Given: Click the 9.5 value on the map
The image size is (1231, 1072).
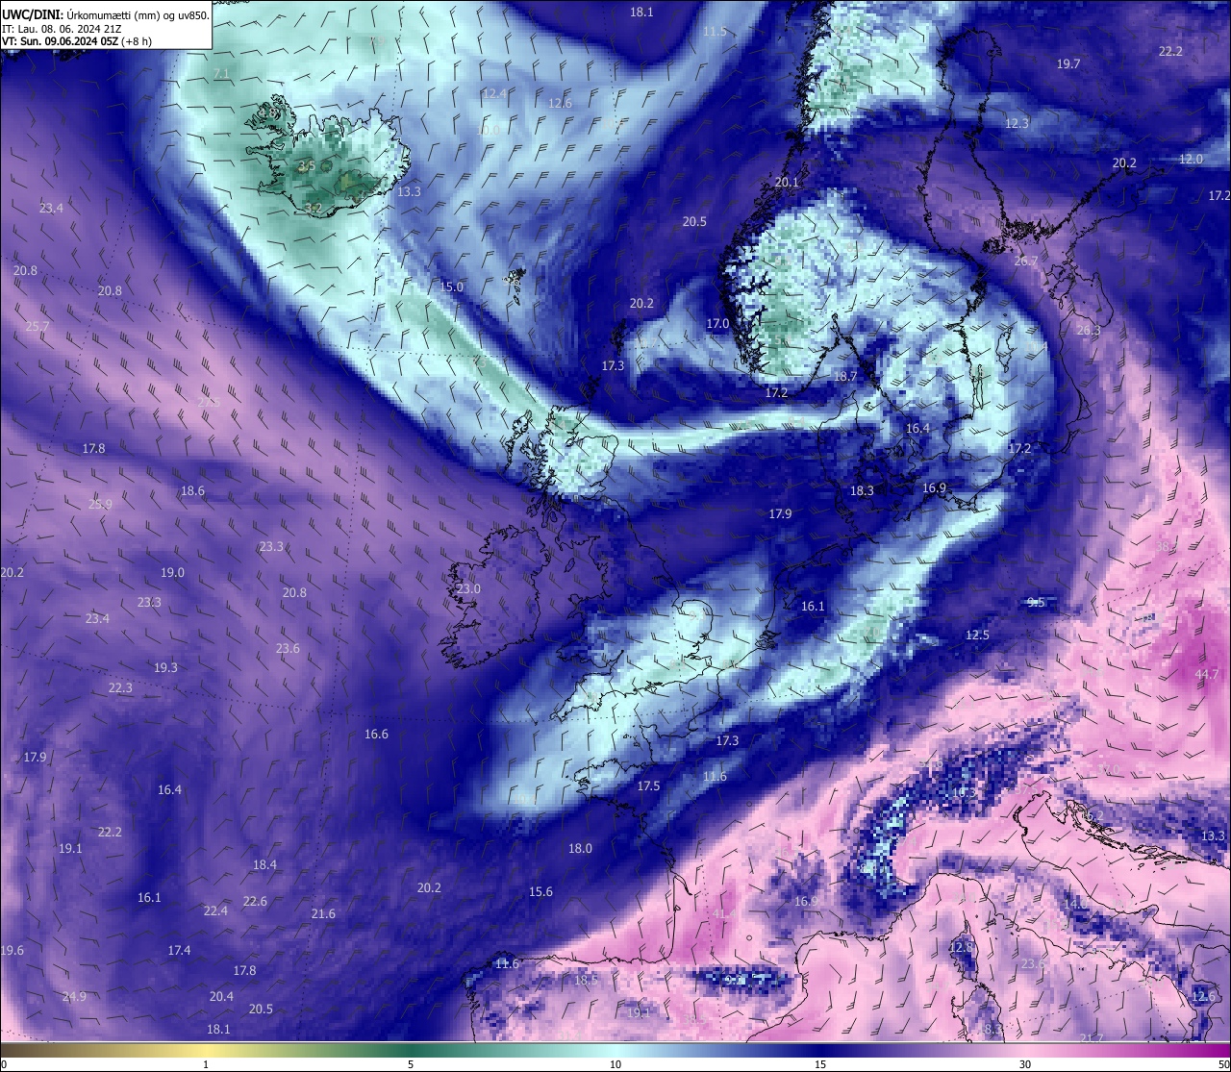Looking at the screenshot, I should (1036, 602).
